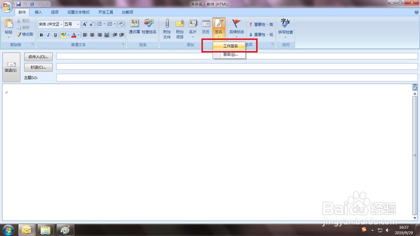This screenshot has height=236, width=420.
Task: Open the 加载项 tab
Action: (x=128, y=12)
